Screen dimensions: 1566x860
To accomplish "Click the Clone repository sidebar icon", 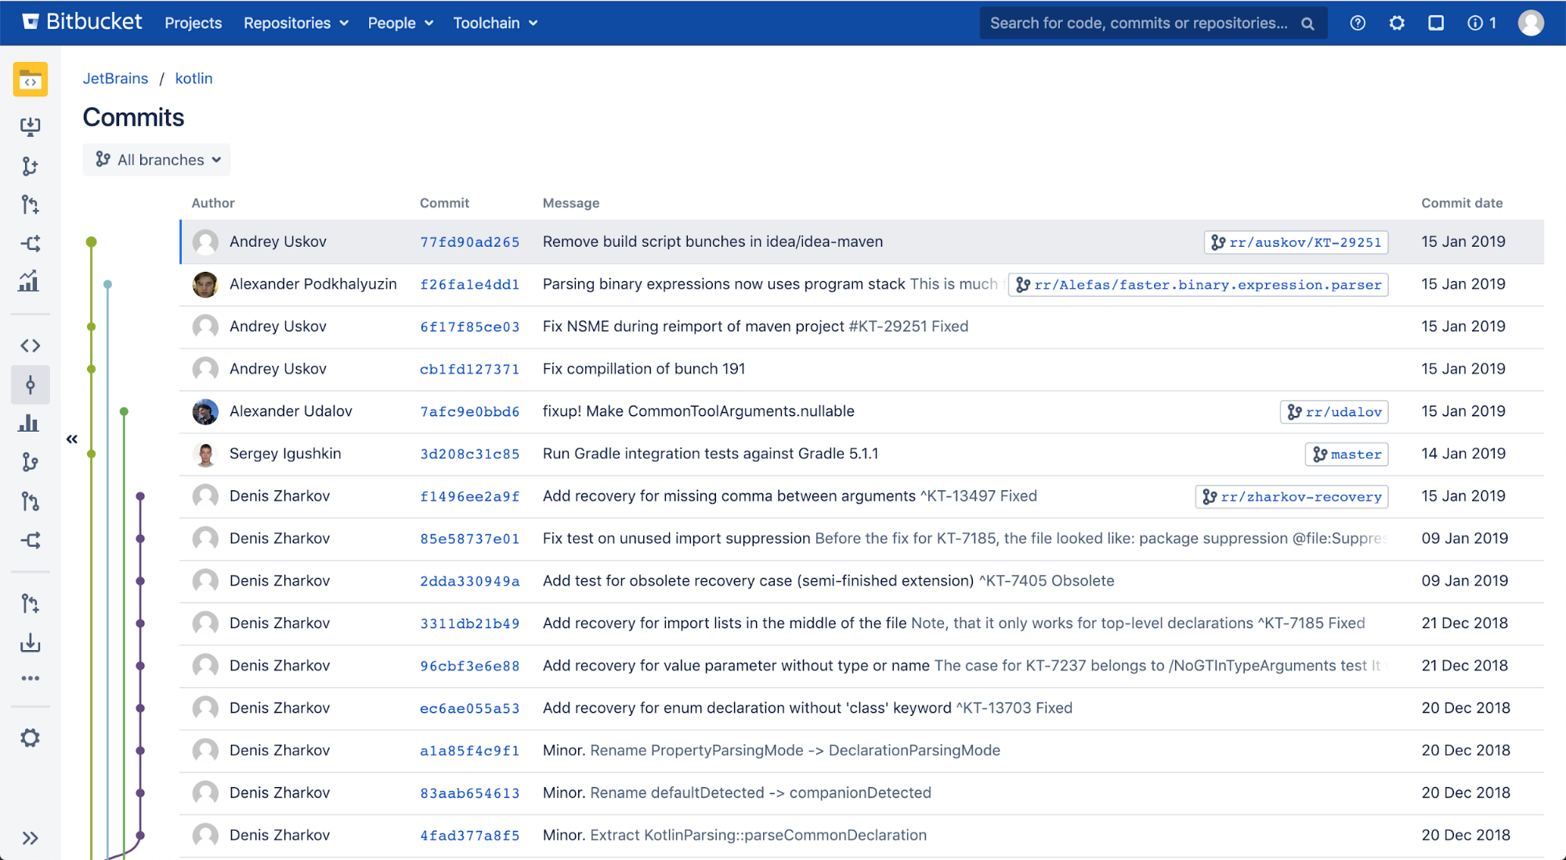I will click(30, 126).
